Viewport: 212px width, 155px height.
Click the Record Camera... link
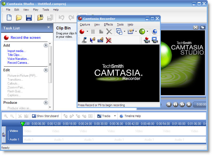pos(18,63)
